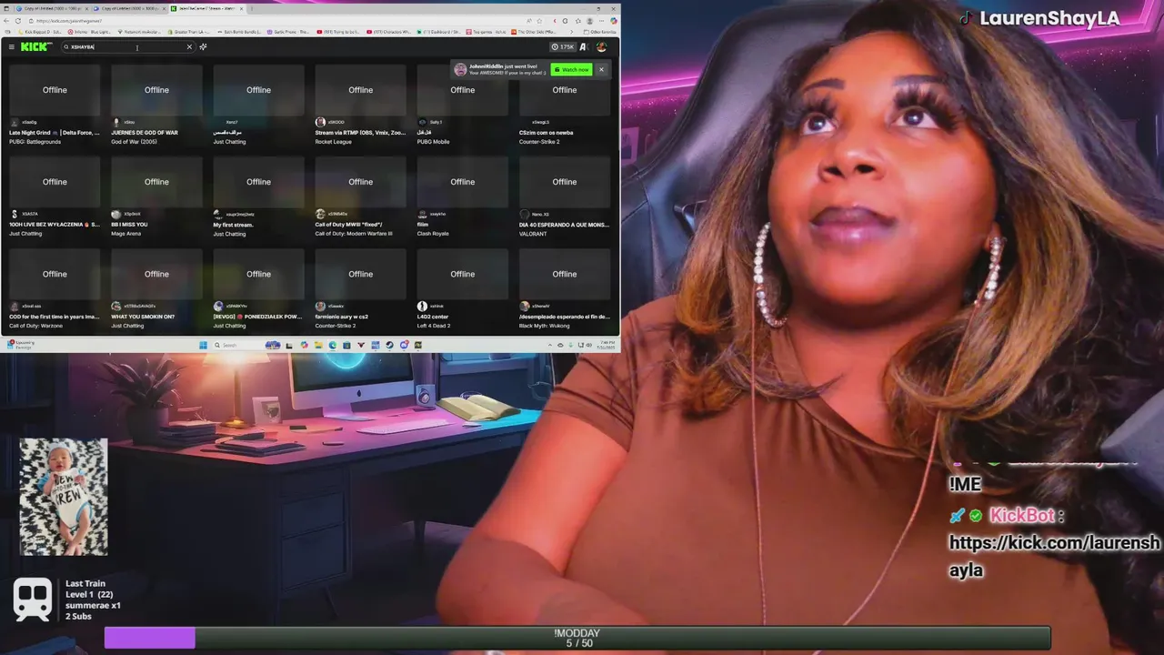Open the Steam icon in the taskbar
Viewport: 1164px width, 655px height.
click(x=389, y=345)
